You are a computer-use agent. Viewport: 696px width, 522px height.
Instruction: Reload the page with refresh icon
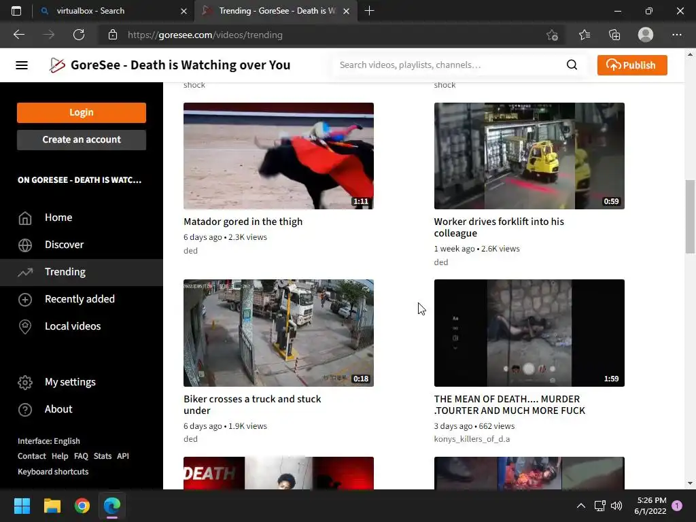(x=79, y=35)
